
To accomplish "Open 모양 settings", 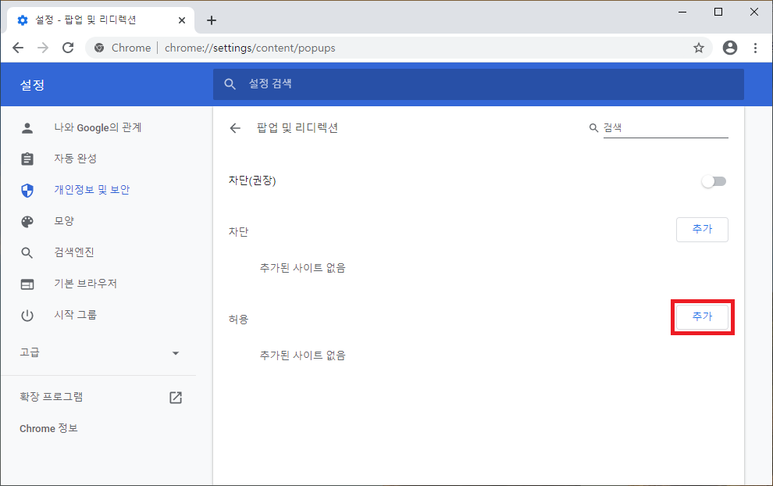I will (x=63, y=221).
